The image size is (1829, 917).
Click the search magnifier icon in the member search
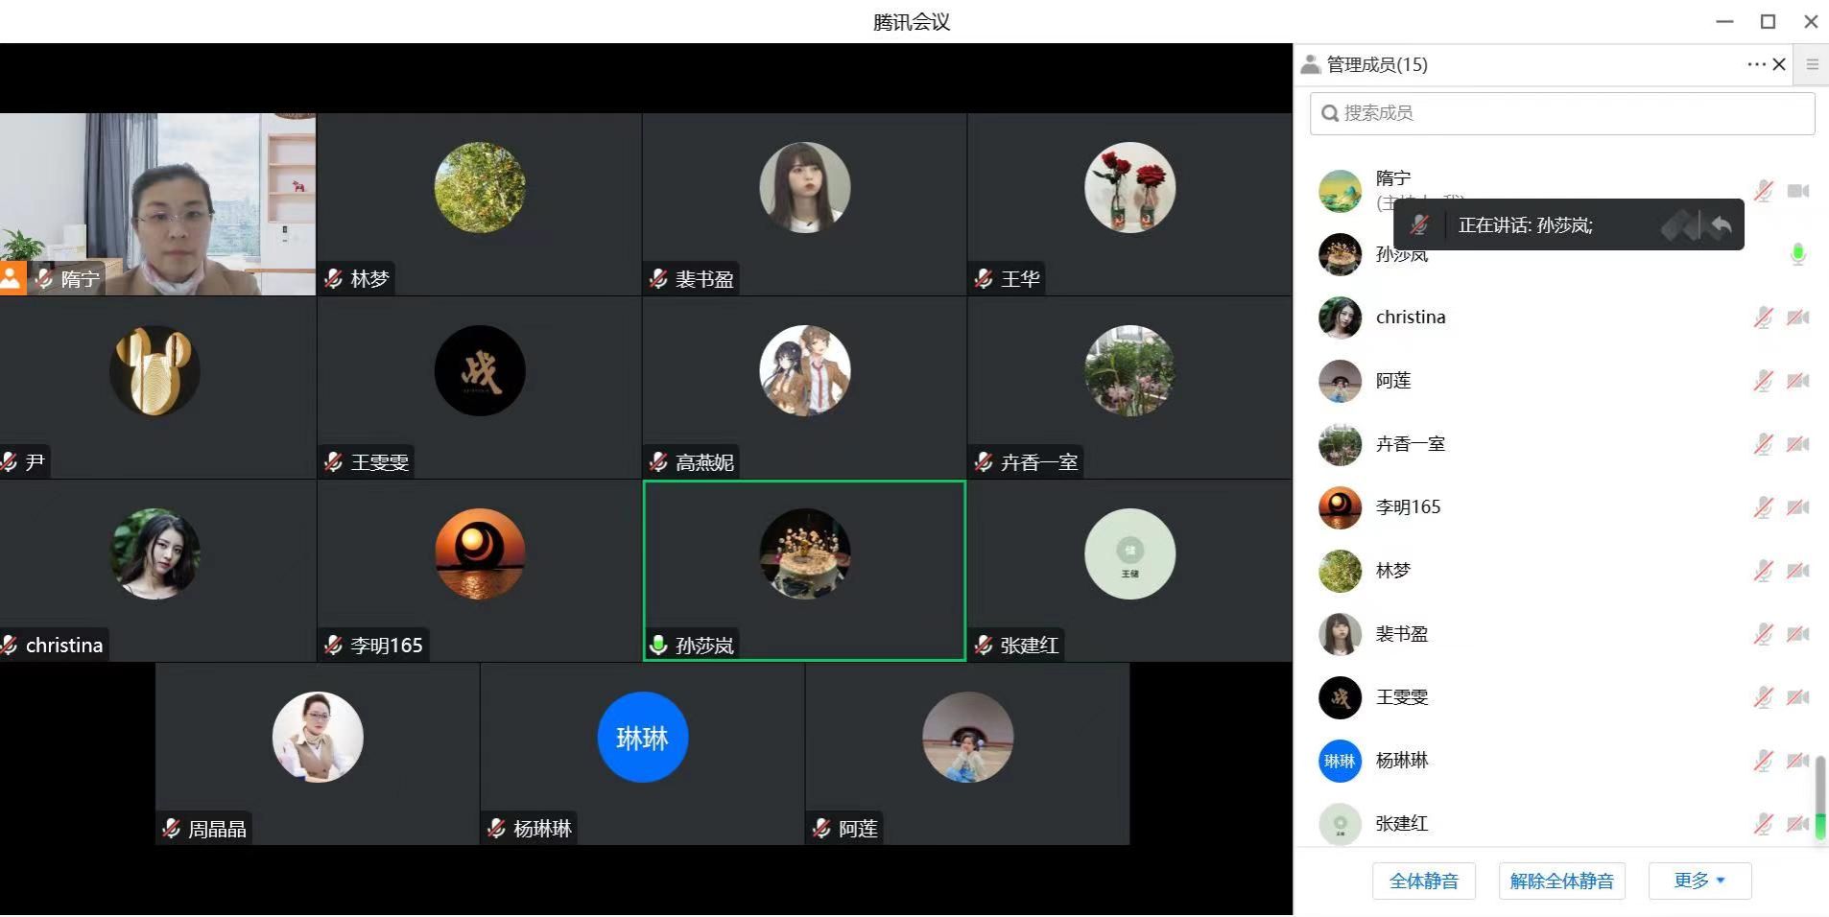(x=1330, y=113)
